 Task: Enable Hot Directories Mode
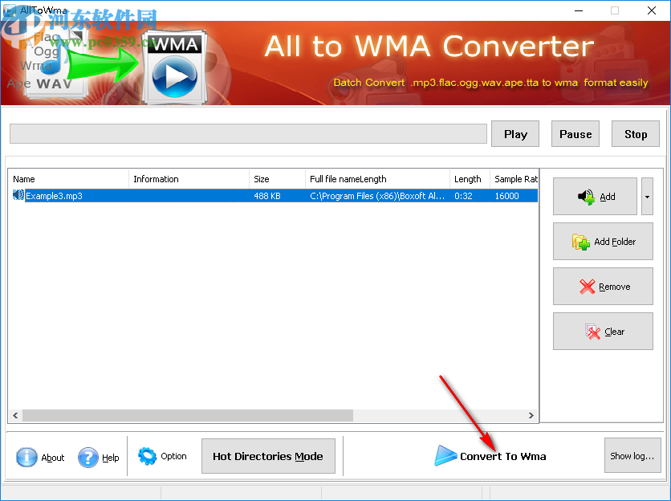(x=268, y=455)
